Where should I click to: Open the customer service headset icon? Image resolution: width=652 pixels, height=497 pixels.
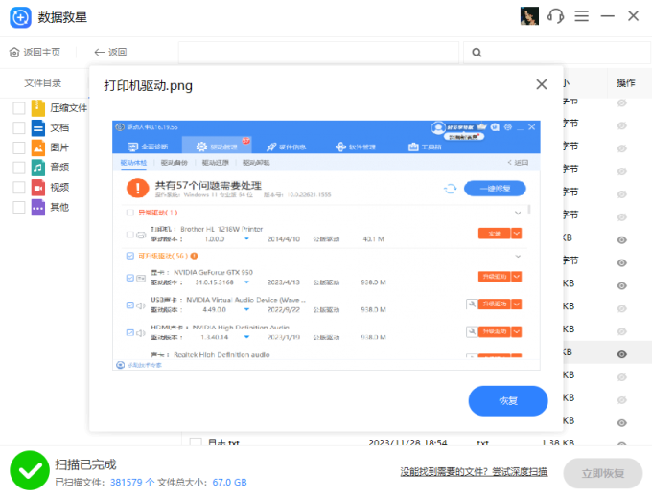(555, 16)
